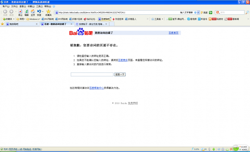Click the Baidu search text field on page
Image resolution: width=250 pixels, height=152 pixels.
point(92,74)
